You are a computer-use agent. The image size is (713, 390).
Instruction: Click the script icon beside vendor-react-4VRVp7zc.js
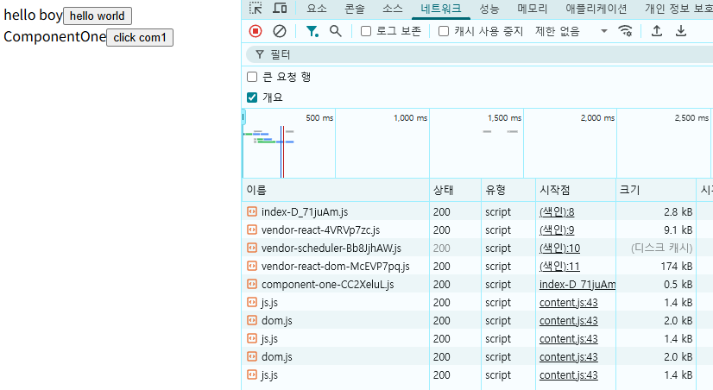[252, 230]
